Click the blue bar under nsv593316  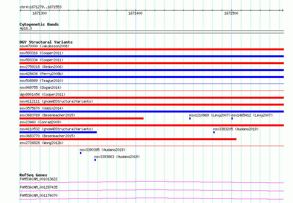[x=151, y=56]
